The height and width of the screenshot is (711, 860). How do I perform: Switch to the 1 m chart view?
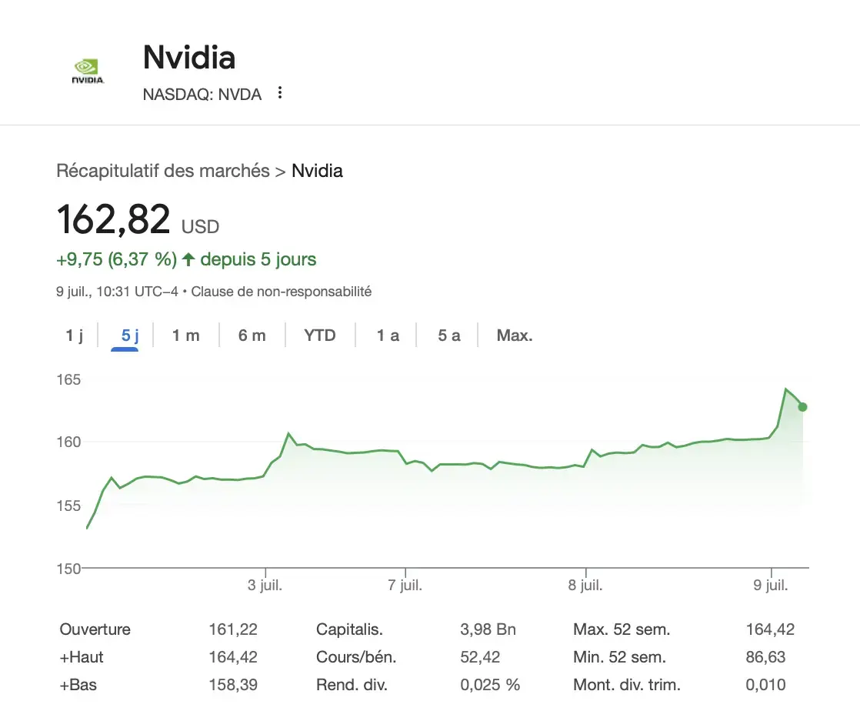(186, 335)
